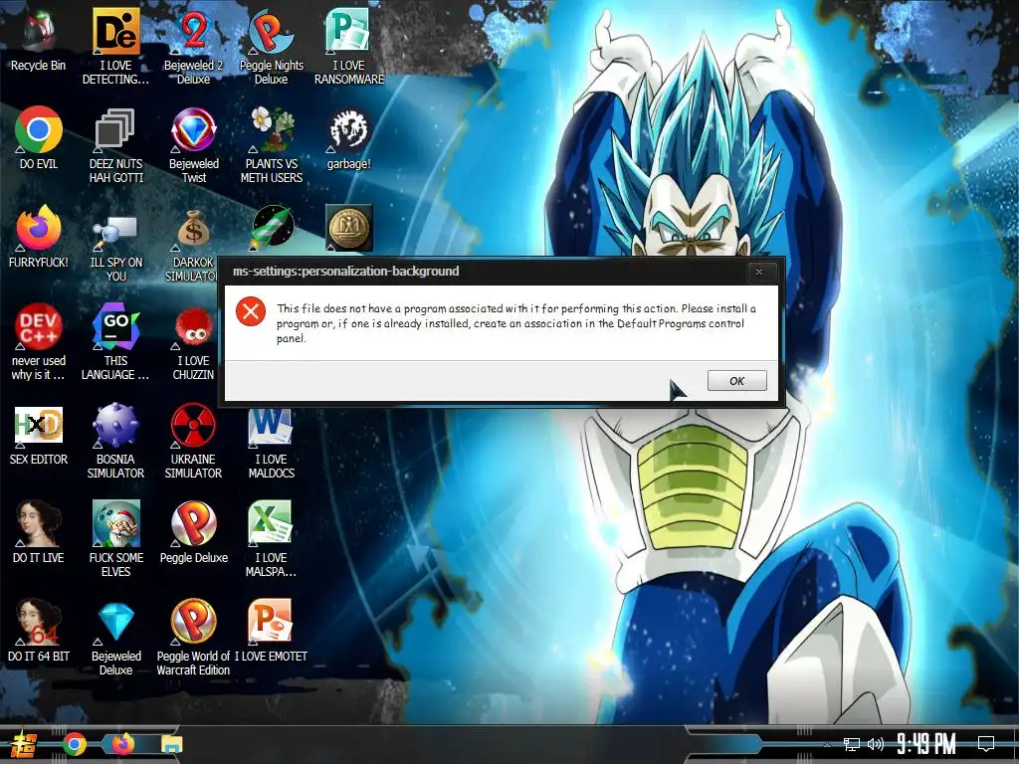This screenshot has width=1019, height=764.
Task: Select the I LOVE RANSOMWARE Publisher icon
Action: coord(349,47)
